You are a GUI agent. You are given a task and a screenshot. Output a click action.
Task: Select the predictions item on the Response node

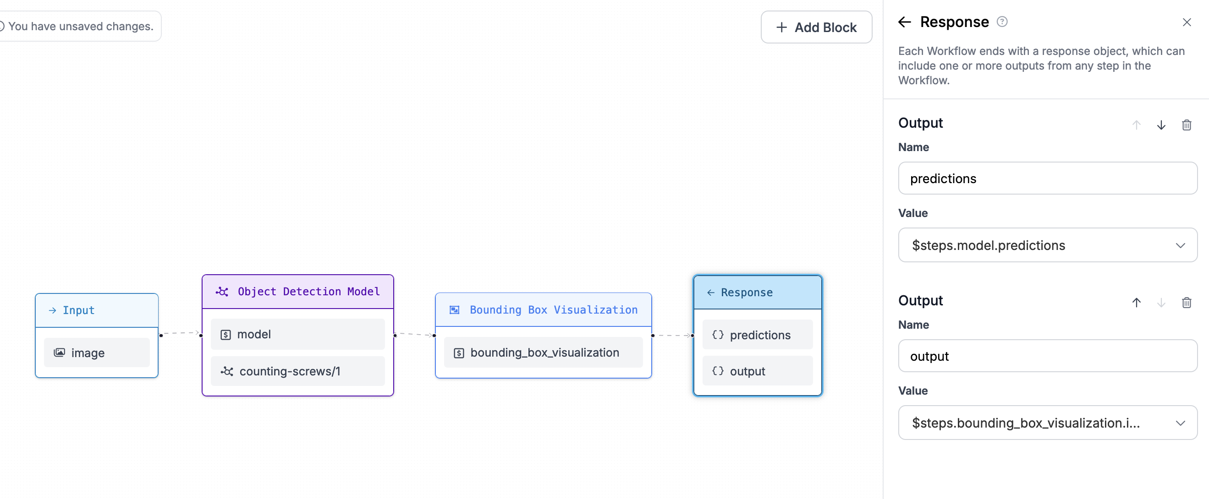coord(757,334)
